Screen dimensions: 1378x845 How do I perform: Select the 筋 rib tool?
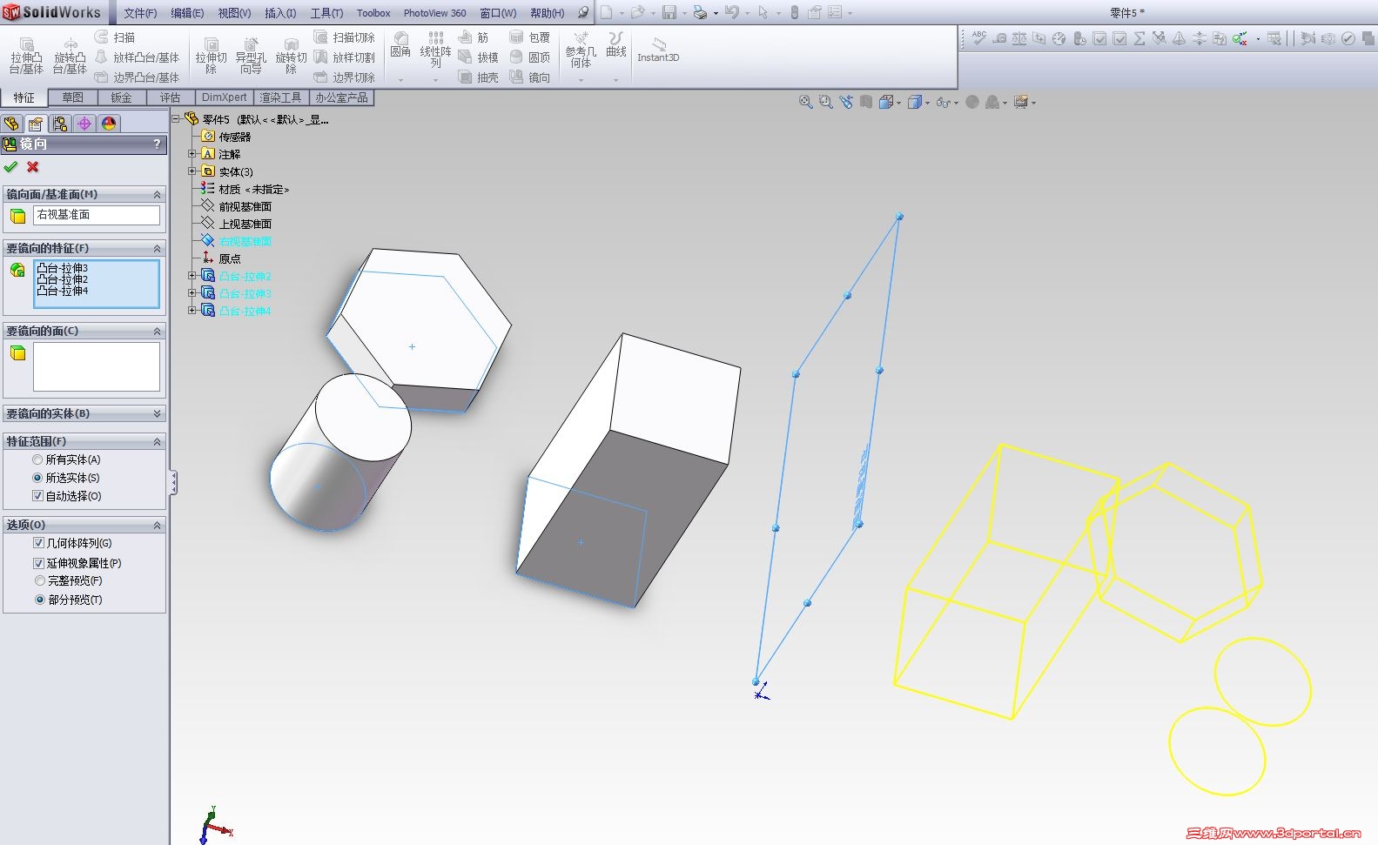474,37
